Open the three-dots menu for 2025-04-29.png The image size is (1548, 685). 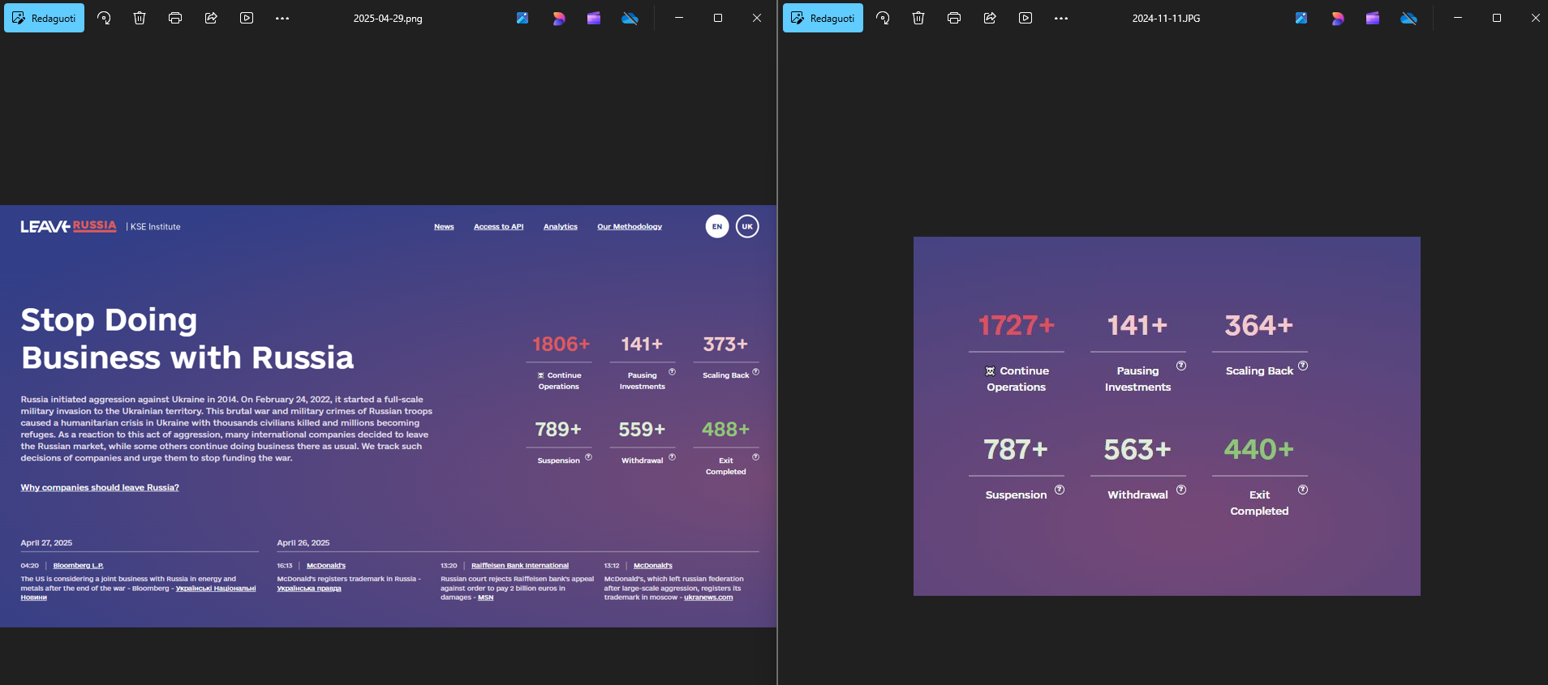[x=282, y=18]
